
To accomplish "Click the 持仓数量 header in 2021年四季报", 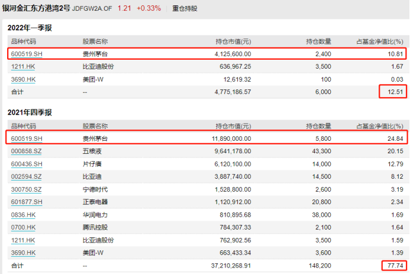I will (318, 126).
